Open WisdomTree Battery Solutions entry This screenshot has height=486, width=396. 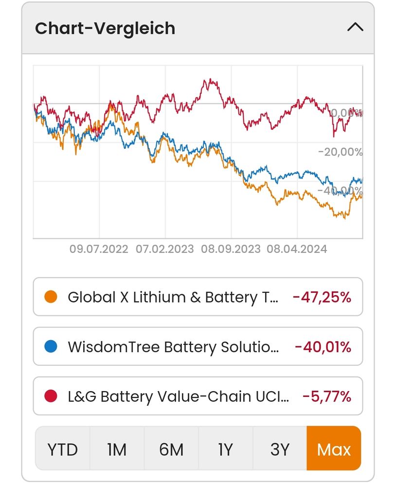click(173, 347)
